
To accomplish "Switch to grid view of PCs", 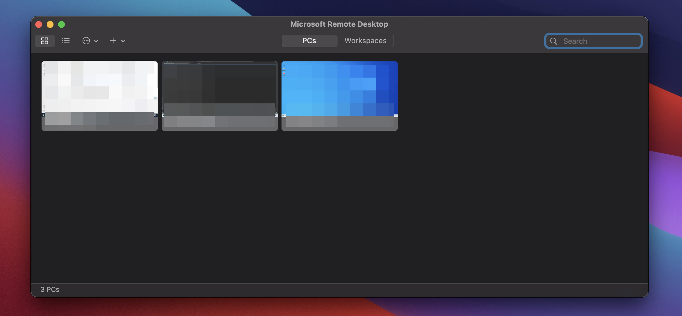I will (x=45, y=41).
